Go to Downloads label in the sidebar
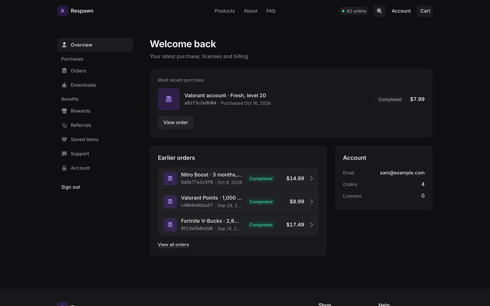Viewport: 490px width, 306px height. 83,85
